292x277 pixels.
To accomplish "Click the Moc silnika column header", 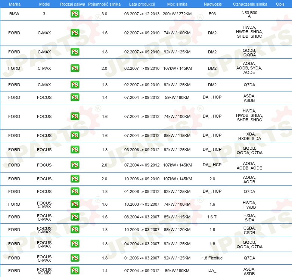I will pyautogui.click(x=177, y=4).
